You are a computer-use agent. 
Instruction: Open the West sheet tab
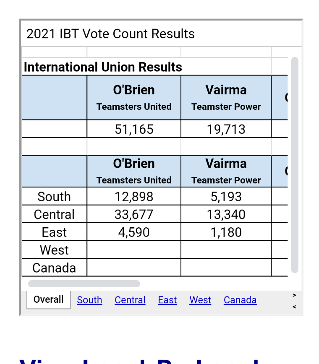[200, 300]
